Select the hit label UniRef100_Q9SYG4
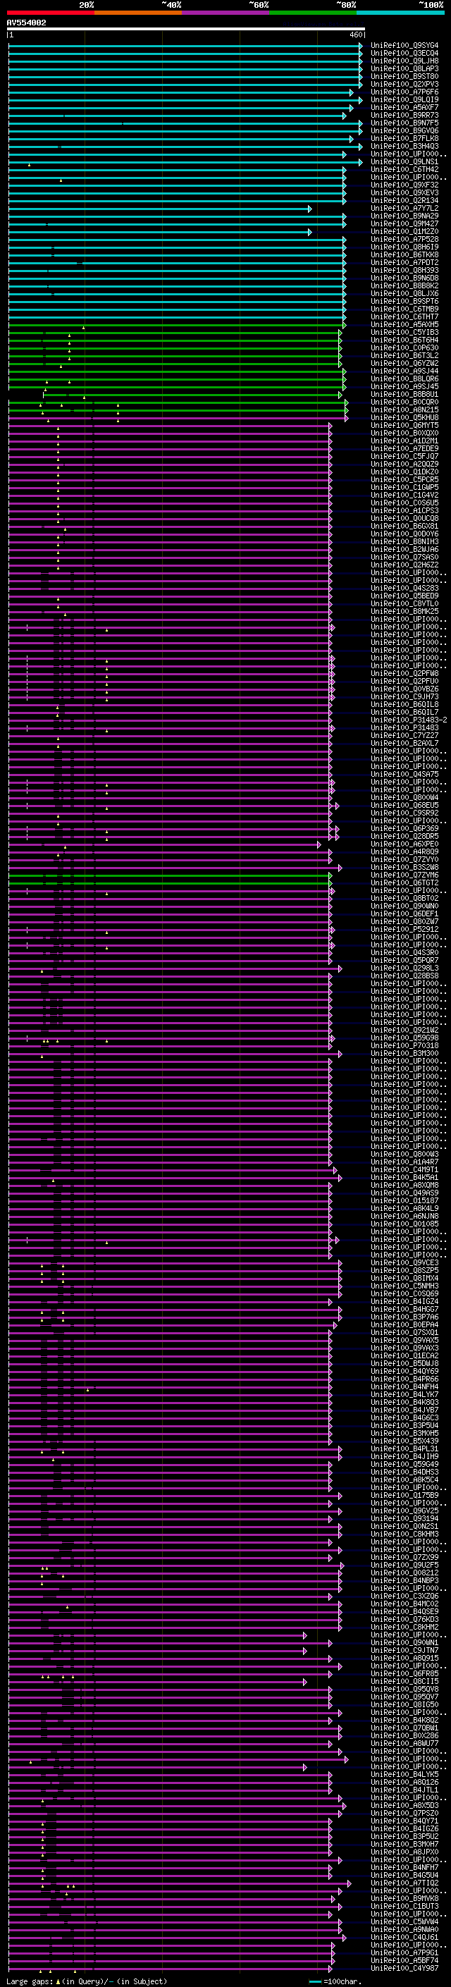451x1987 pixels. point(404,46)
